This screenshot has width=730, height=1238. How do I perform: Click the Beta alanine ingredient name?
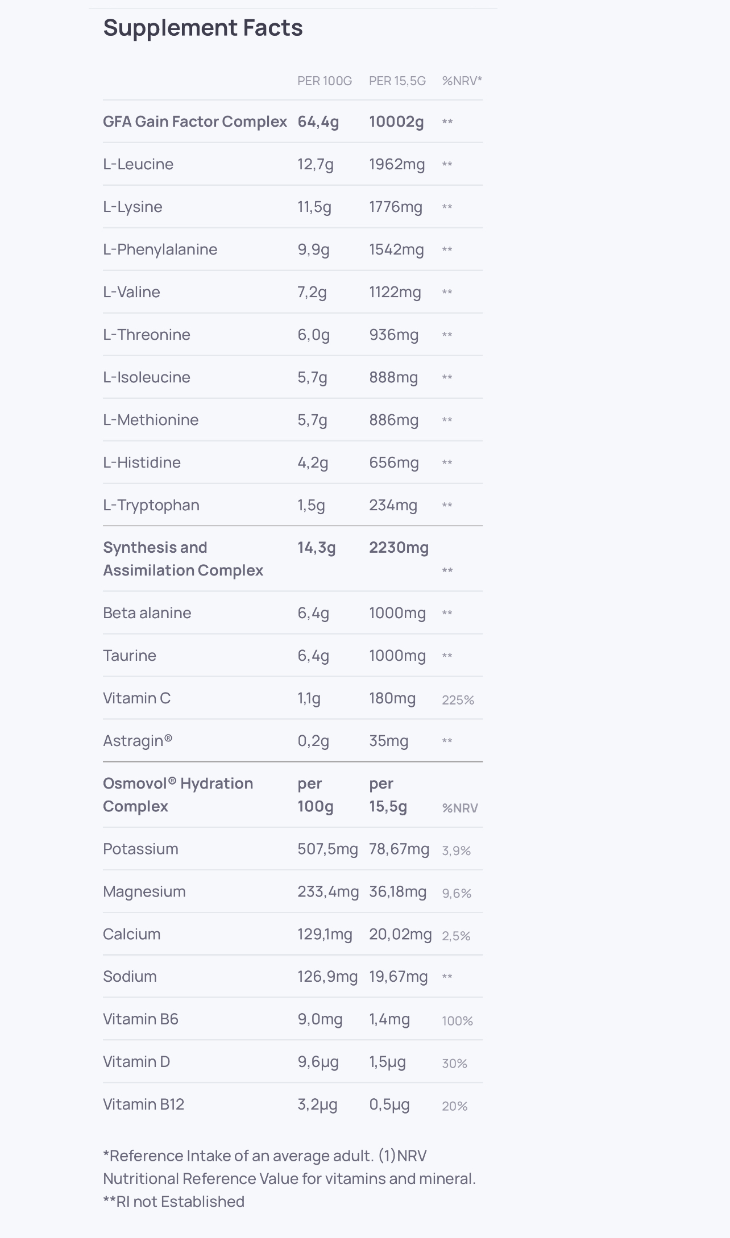point(147,613)
